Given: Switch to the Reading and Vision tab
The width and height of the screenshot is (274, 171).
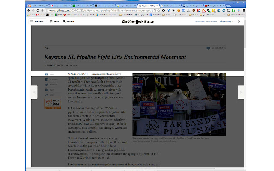Looking at the screenshot, I should (x=170, y=6).
